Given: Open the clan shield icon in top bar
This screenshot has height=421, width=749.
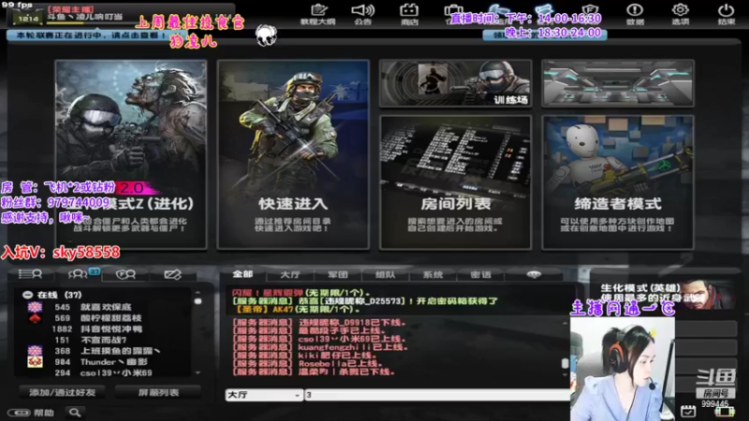Looking at the screenshot, I should pyautogui.click(x=590, y=10).
